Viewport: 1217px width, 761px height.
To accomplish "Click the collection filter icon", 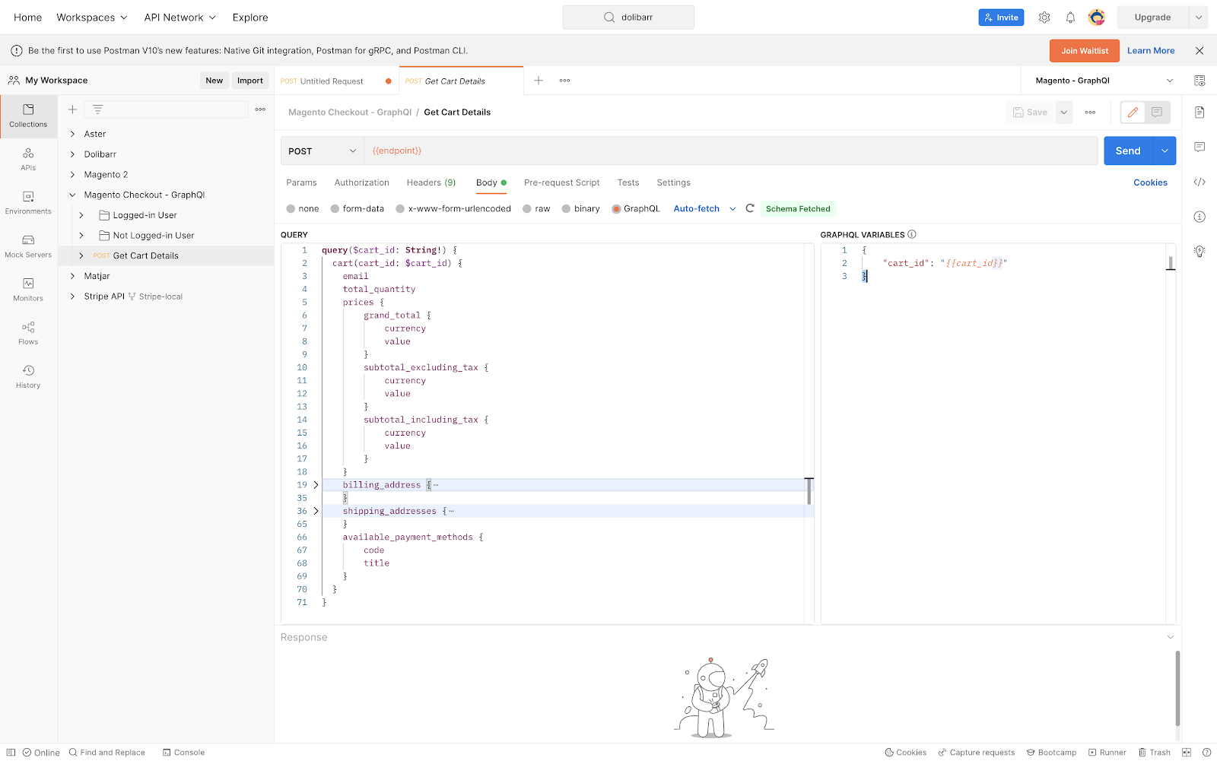I will click(x=98, y=109).
